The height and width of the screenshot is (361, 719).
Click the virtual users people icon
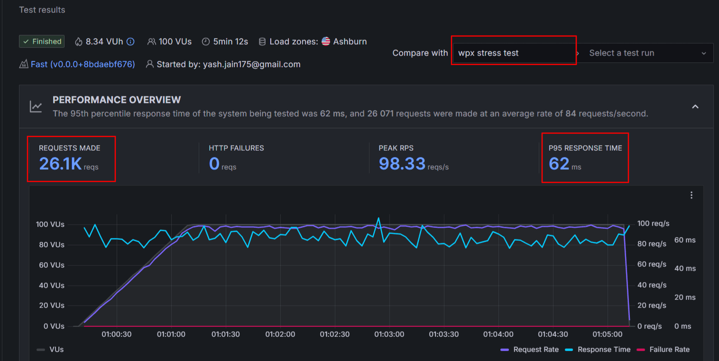151,42
